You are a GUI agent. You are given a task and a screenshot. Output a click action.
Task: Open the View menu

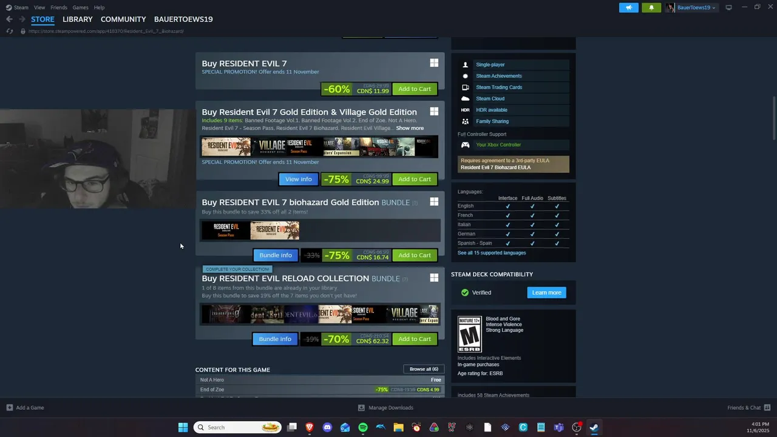pos(39,7)
